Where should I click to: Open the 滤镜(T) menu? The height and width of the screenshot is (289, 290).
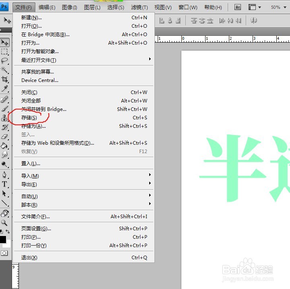(x=139, y=7)
